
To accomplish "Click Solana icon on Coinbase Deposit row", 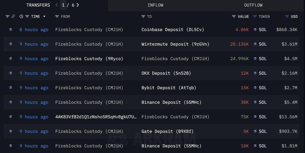I will point(10,30).
